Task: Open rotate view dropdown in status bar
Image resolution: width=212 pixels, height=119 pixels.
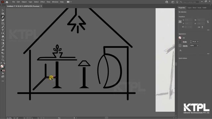Action: [24, 118]
